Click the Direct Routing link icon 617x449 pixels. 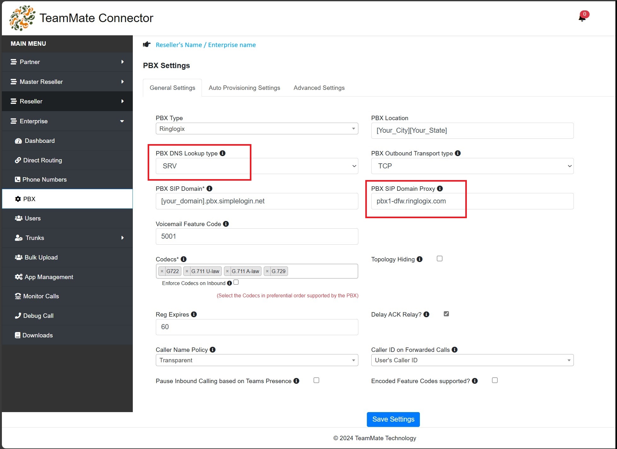pyautogui.click(x=18, y=160)
